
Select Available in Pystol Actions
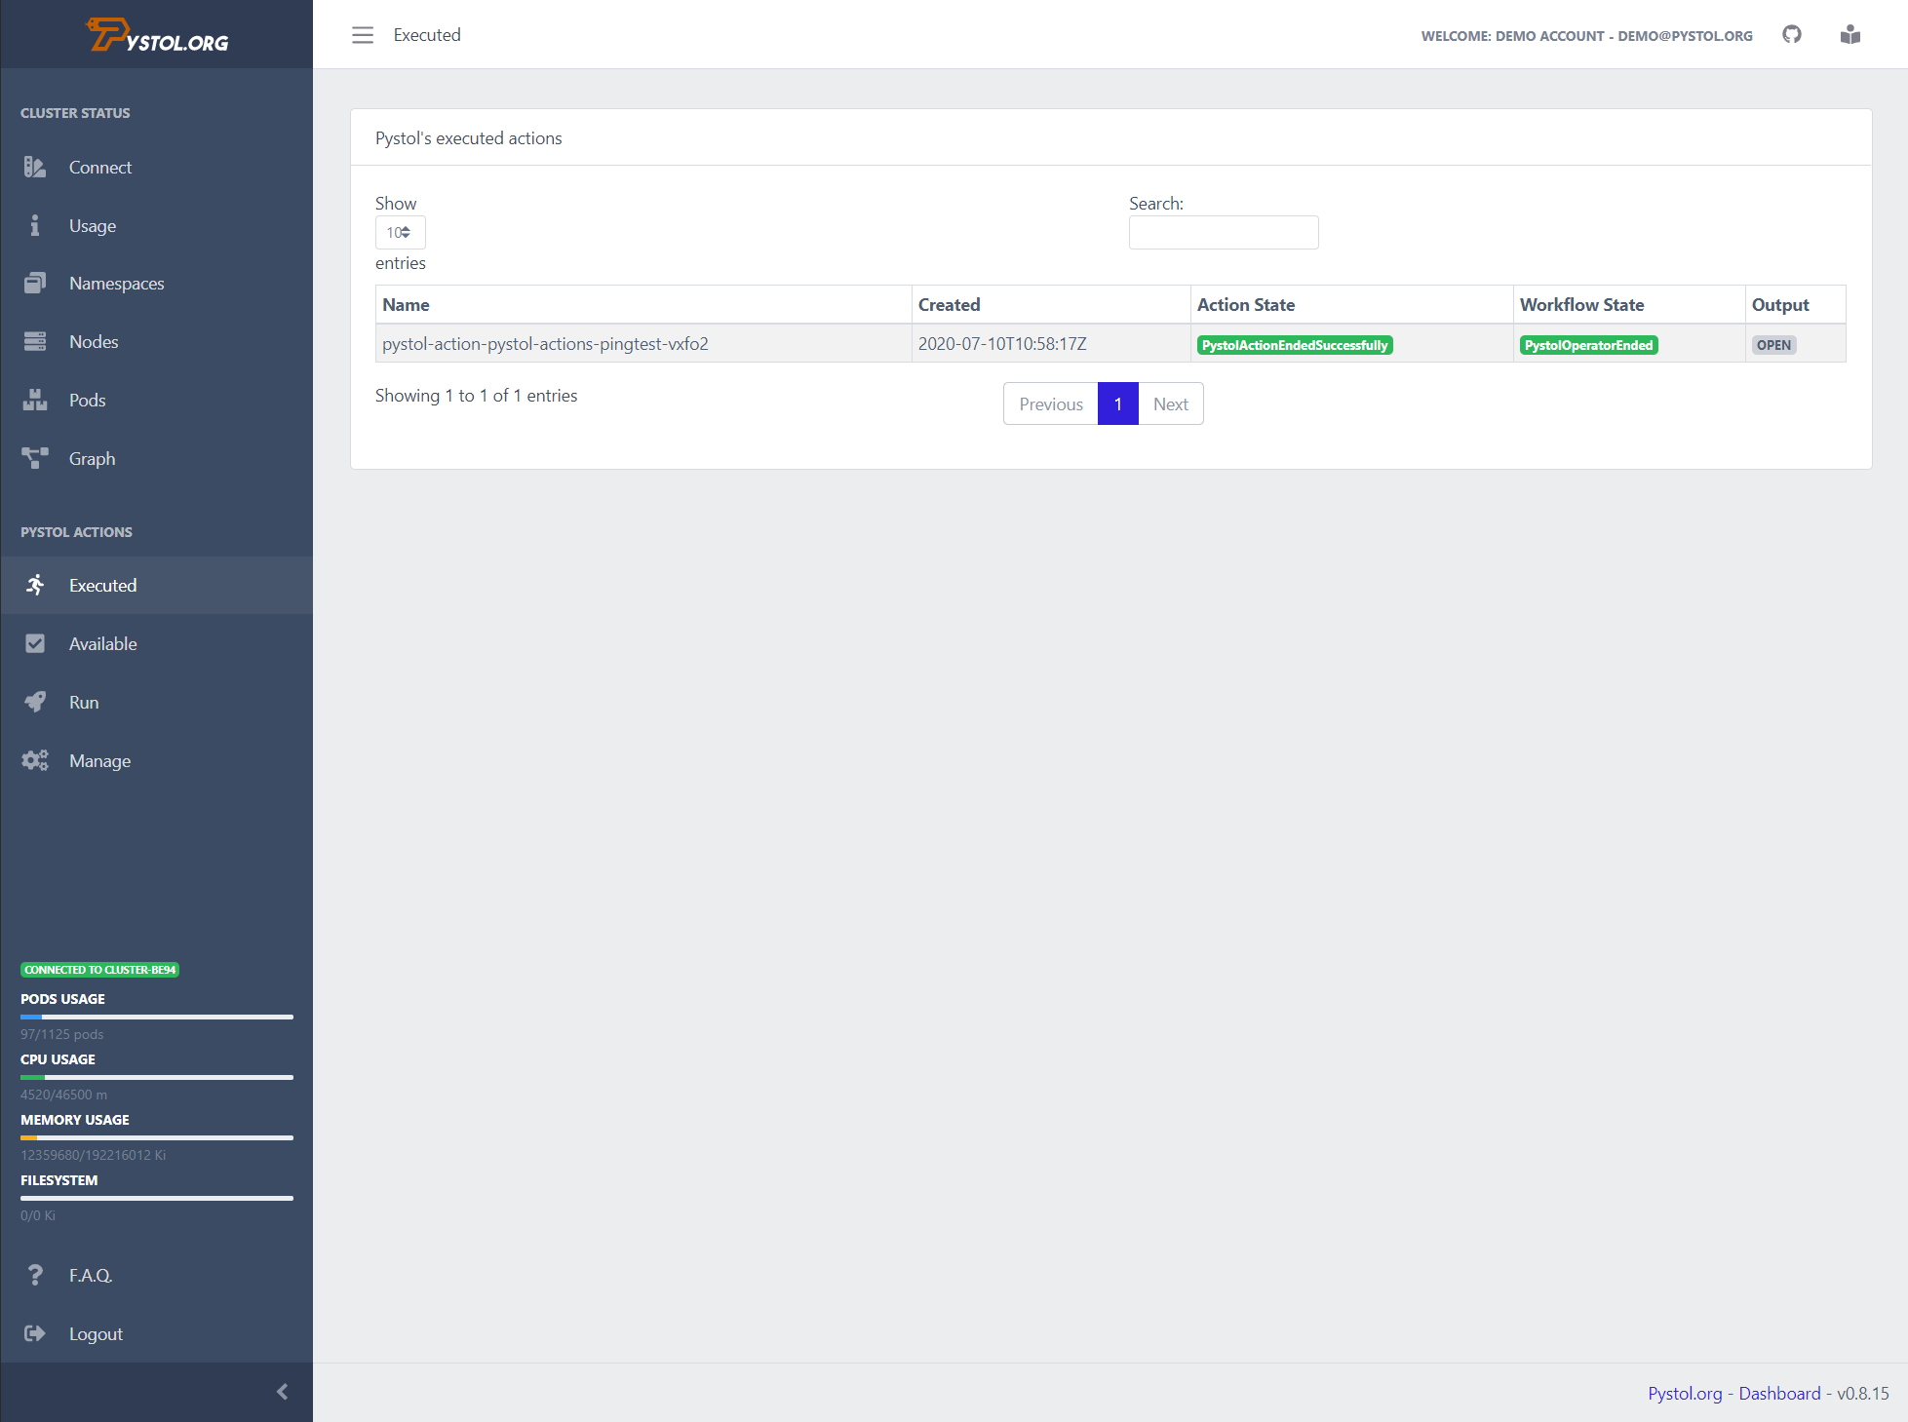tap(102, 644)
